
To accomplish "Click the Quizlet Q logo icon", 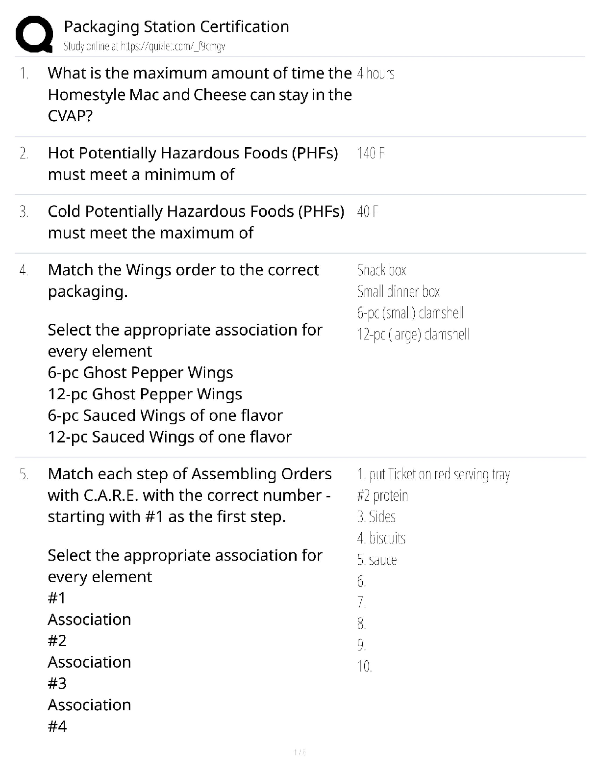I will [x=34, y=34].
